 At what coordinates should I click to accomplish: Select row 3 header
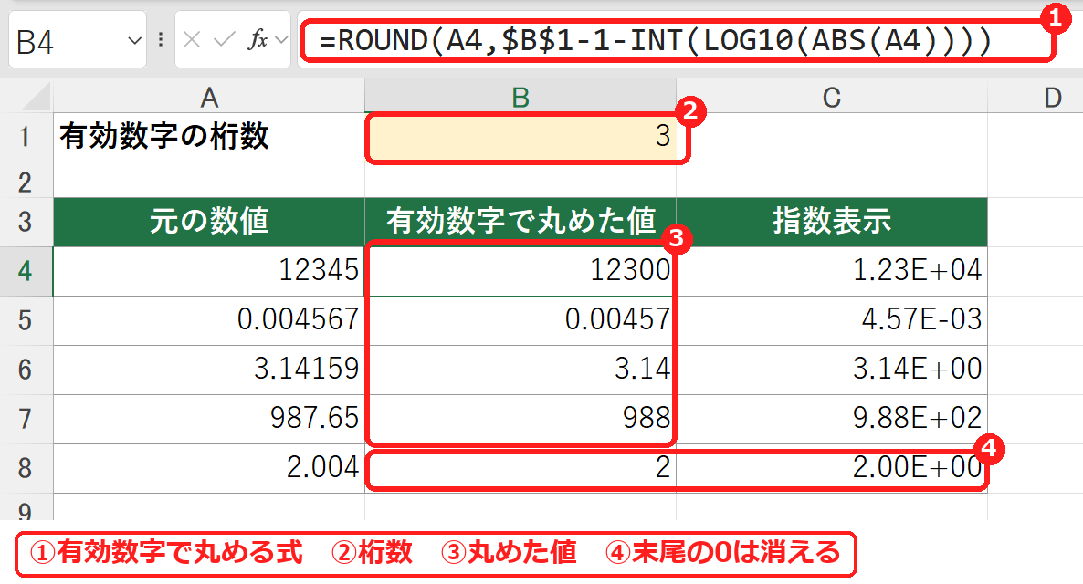26,223
